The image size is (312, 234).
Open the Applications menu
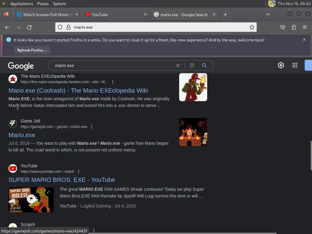22,4
